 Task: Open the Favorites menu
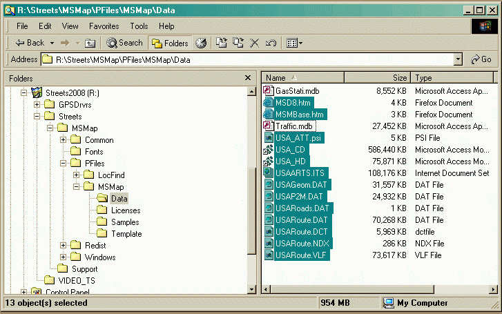coord(104,26)
